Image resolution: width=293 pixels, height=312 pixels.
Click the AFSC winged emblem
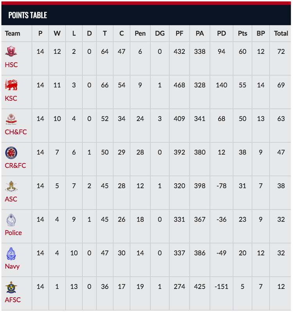[x=11, y=287]
